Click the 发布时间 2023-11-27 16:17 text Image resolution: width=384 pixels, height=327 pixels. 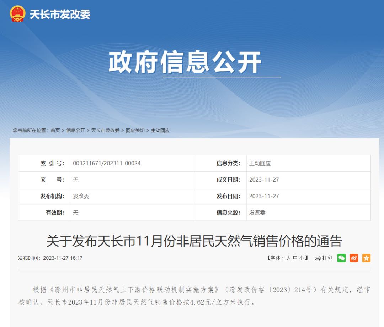pyautogui.click(x=50, y=258)
